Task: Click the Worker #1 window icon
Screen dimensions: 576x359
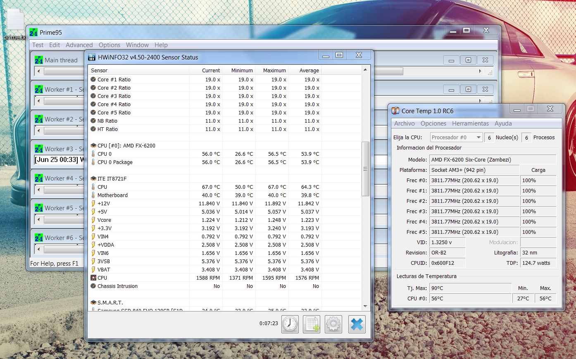Action: [39, 89]
